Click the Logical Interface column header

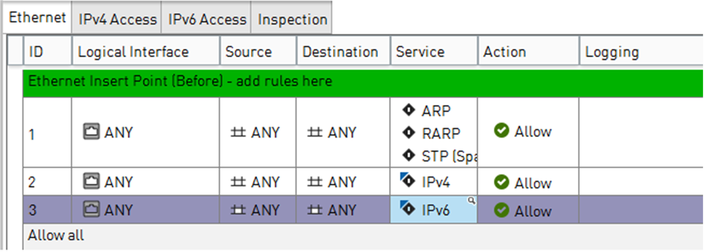point(133,52)
